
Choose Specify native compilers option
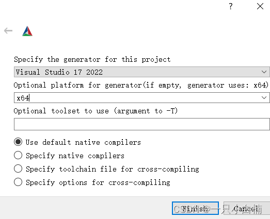point(18,156)
